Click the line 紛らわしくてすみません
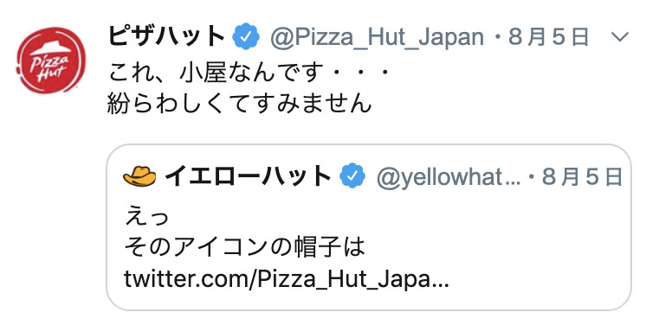The width and height of the screenshot is (646, 325). click(x=240, y=103)
